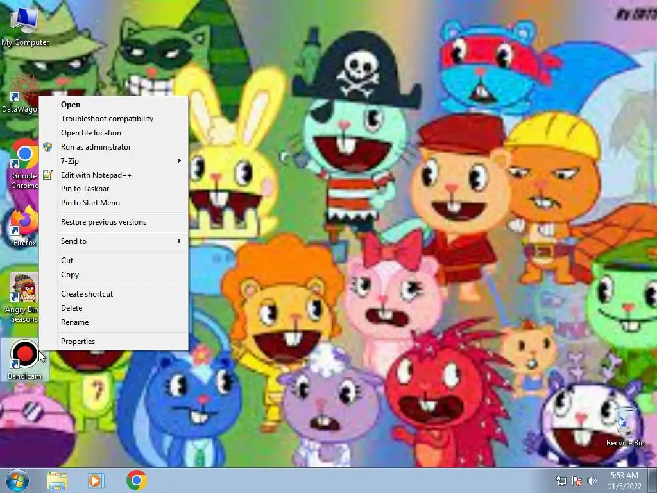The height and width of the screenshot is (493, 657).
Task: Expand the Send to submenu
Action: coord(114,241)
